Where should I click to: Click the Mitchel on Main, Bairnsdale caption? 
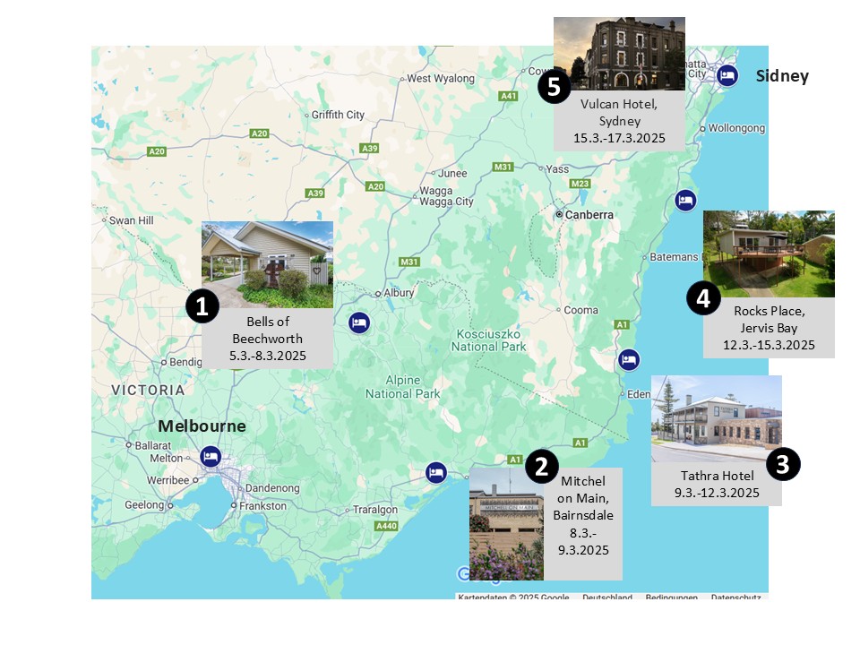[583, 515]
